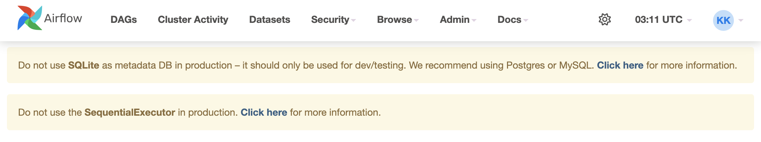Click the caret beside Admin
Viewport: 761px width, 142px height.
tap(474, 20)
